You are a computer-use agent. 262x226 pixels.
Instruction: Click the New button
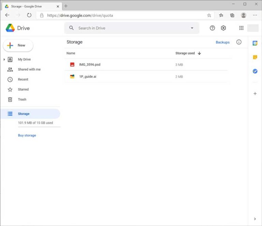[x=18, y=45]
